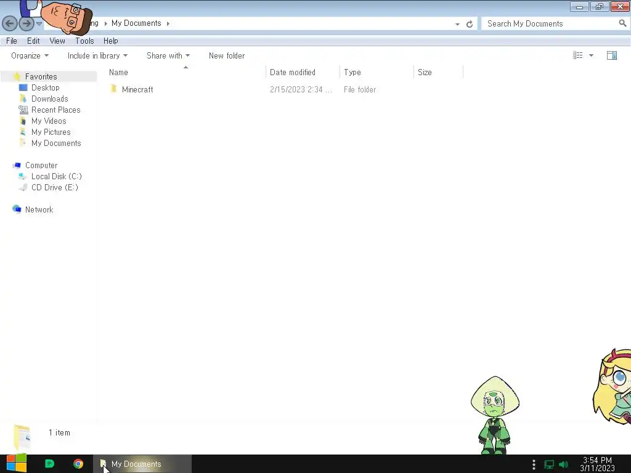This screenshot has height=473, width=631.
Task: Click the Forward navigation arrow
Action: tap(26, 24)
